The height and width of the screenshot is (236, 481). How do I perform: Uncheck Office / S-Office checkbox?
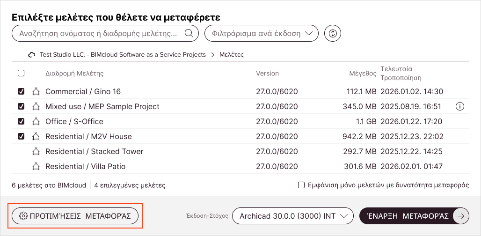[x=21, y=122]
